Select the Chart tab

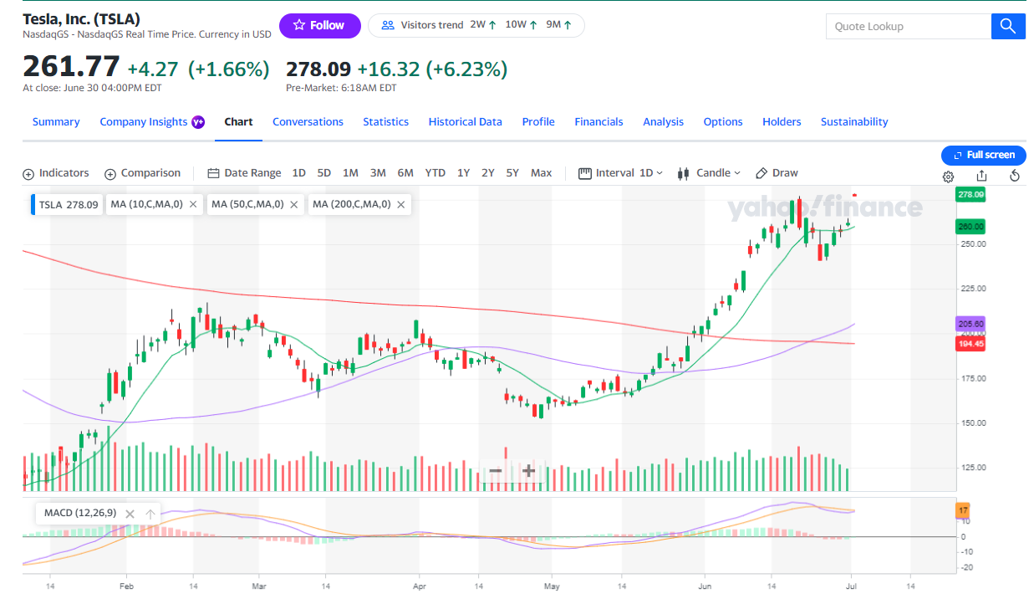[x=238, y=122]
